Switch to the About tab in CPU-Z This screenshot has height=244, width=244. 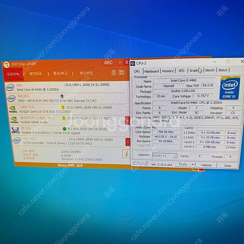click(223, 70)
